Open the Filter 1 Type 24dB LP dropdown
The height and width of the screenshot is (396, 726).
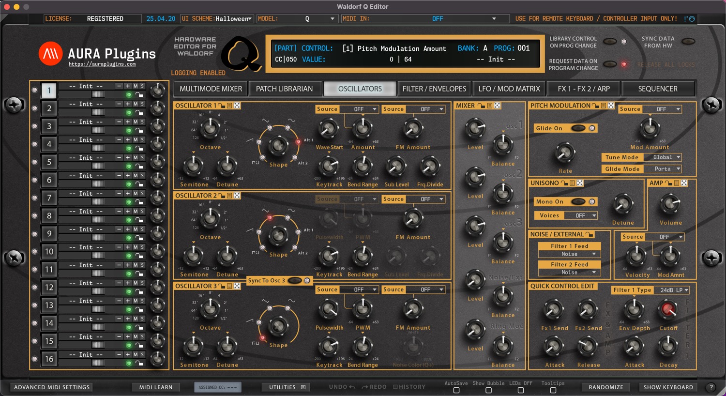coord(672,290)
